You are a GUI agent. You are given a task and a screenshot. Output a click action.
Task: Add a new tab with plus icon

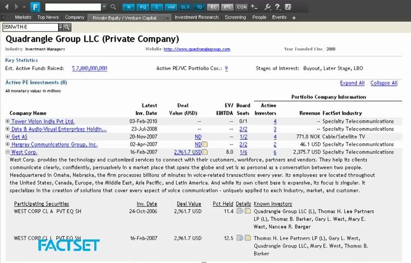(294, 18)
